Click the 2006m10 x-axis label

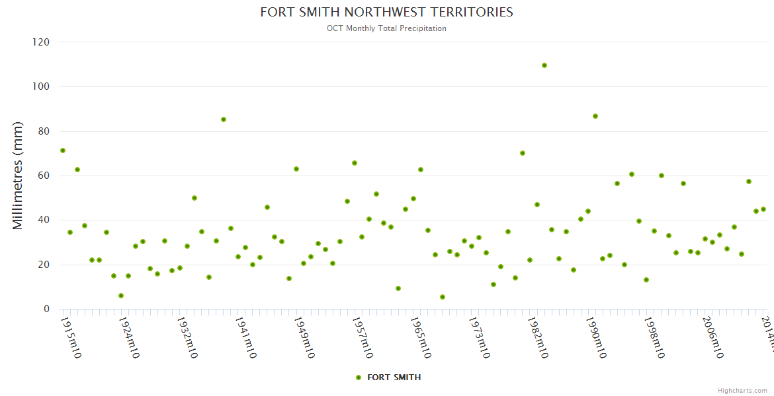click(712, 338)
